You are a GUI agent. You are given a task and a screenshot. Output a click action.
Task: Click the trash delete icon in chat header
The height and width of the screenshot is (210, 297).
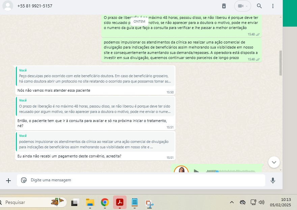[224, 6]
